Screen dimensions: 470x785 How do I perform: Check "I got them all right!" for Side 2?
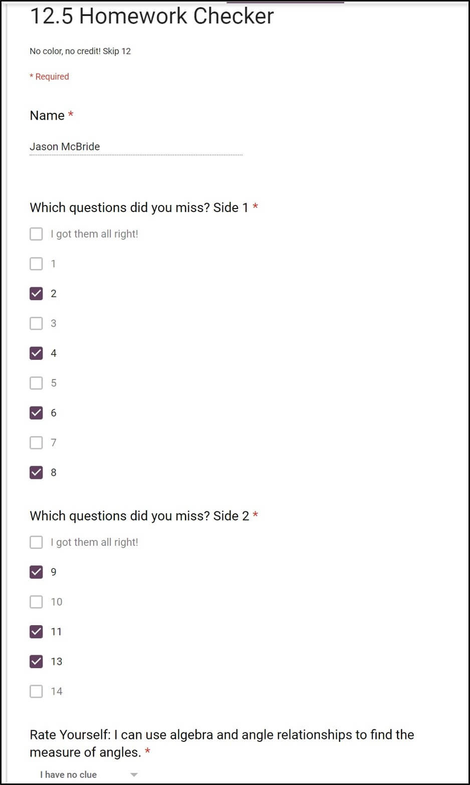[x=36, y=542]
